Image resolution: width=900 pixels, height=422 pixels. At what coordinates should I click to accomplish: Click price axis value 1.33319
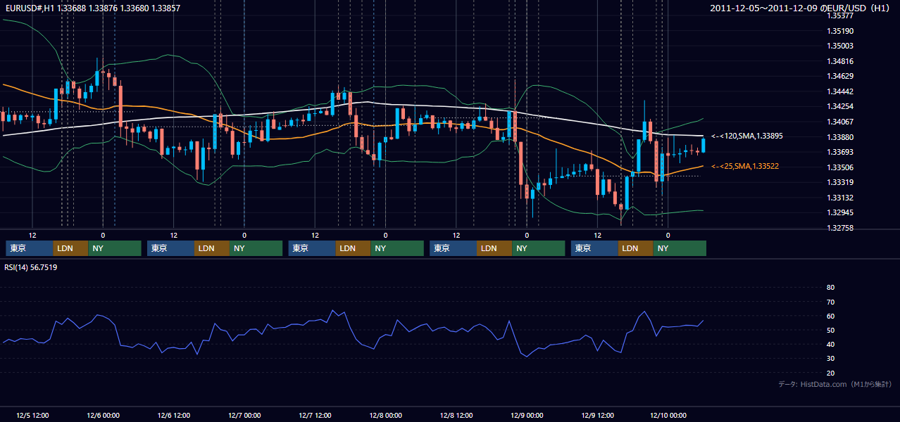[x=840, y=182]
